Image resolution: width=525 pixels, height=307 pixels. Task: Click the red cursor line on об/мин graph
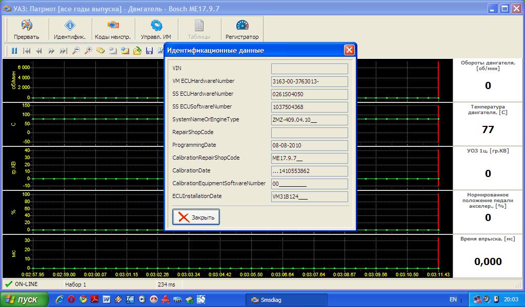point(438,80)
